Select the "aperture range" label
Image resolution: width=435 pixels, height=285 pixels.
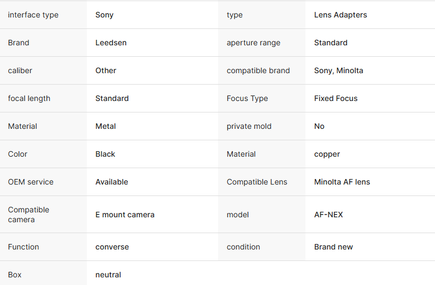coord(253,43)
